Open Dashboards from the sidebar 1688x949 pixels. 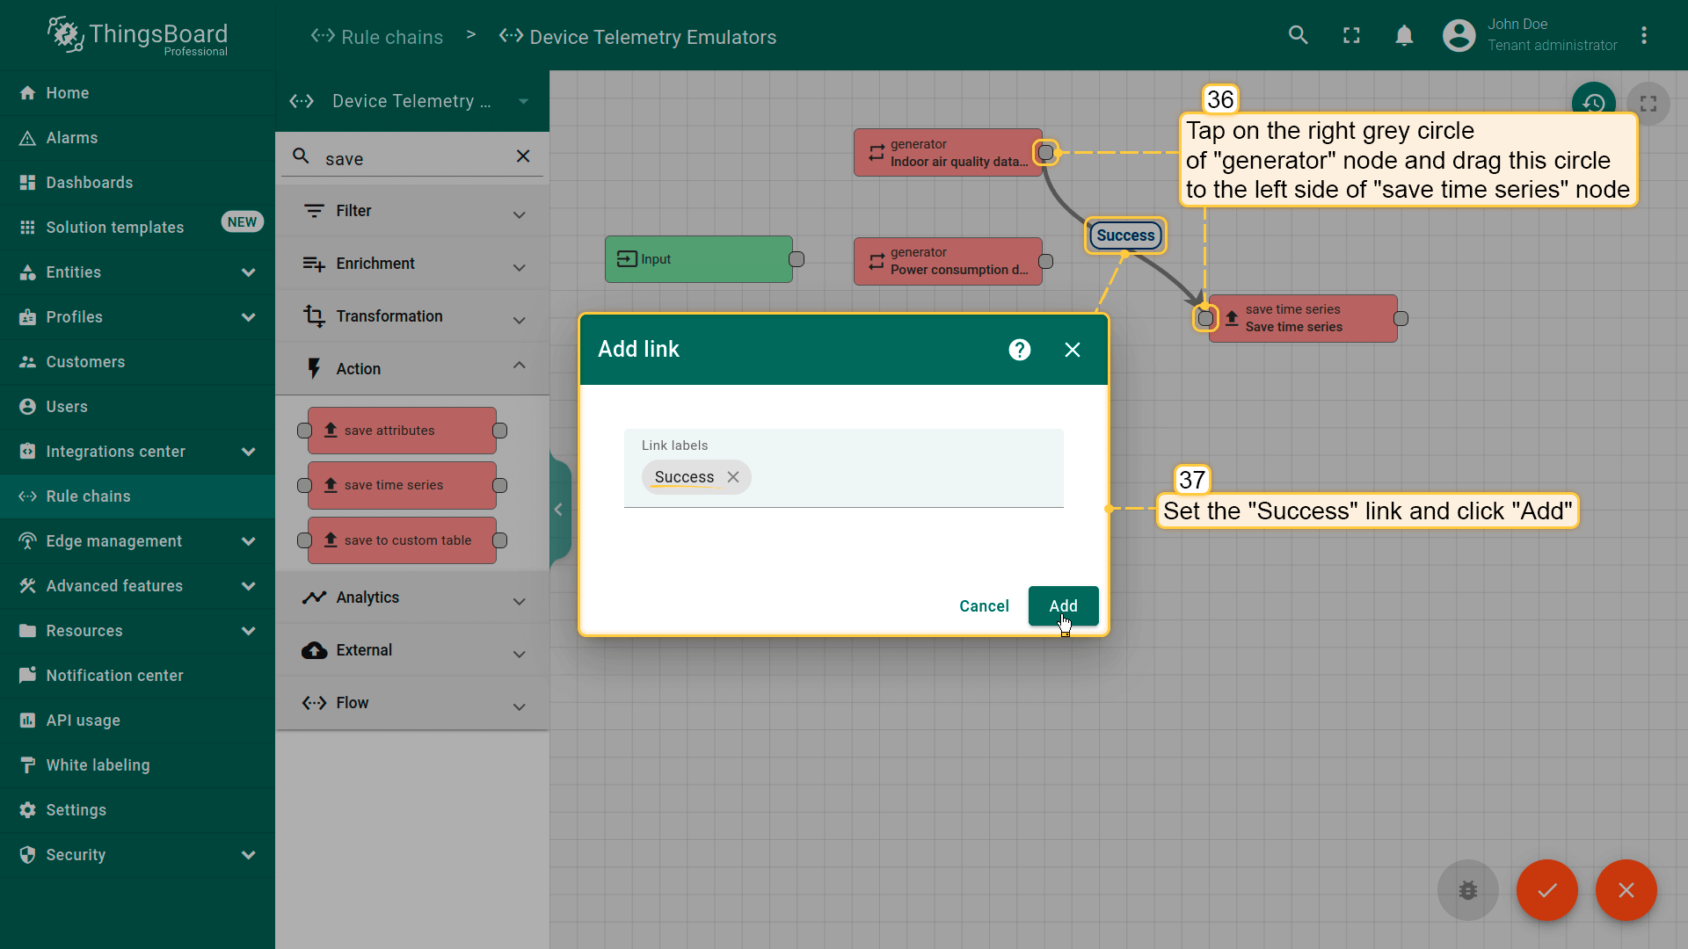[90, 183]
